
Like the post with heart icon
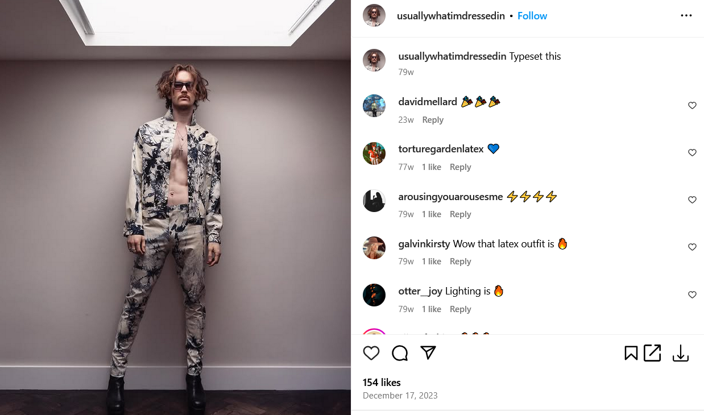371,353
